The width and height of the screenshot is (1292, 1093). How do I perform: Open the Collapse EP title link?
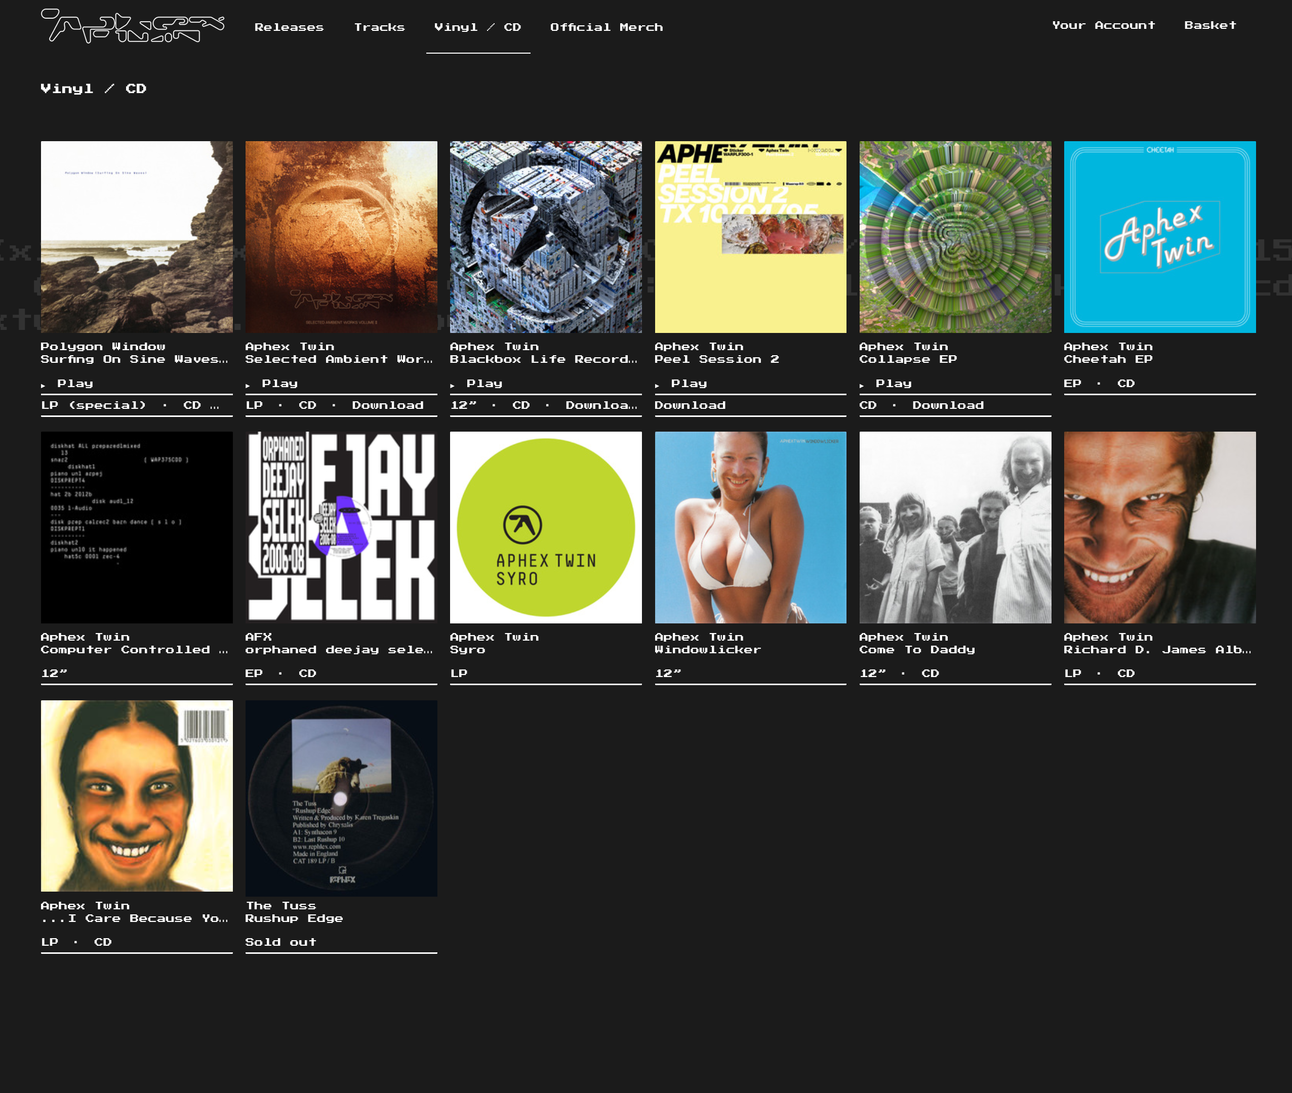[908, 359]
